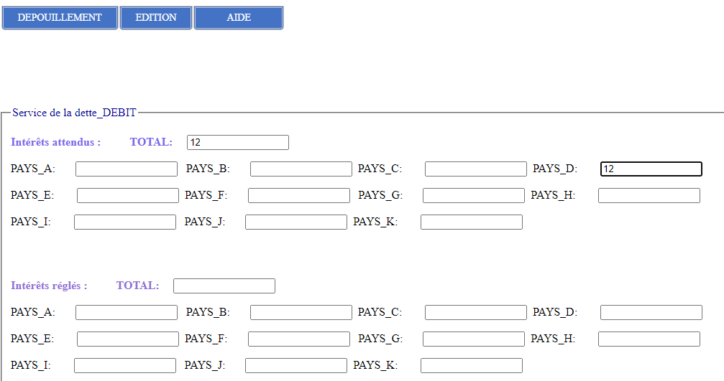Focus PAYS_I field under Intérêts réglés
This screenshot has height=381, width=724.
tap(124, 366)
